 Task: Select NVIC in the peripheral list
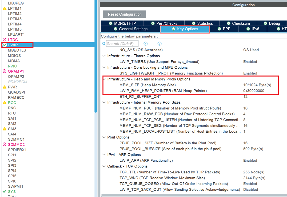12,66
